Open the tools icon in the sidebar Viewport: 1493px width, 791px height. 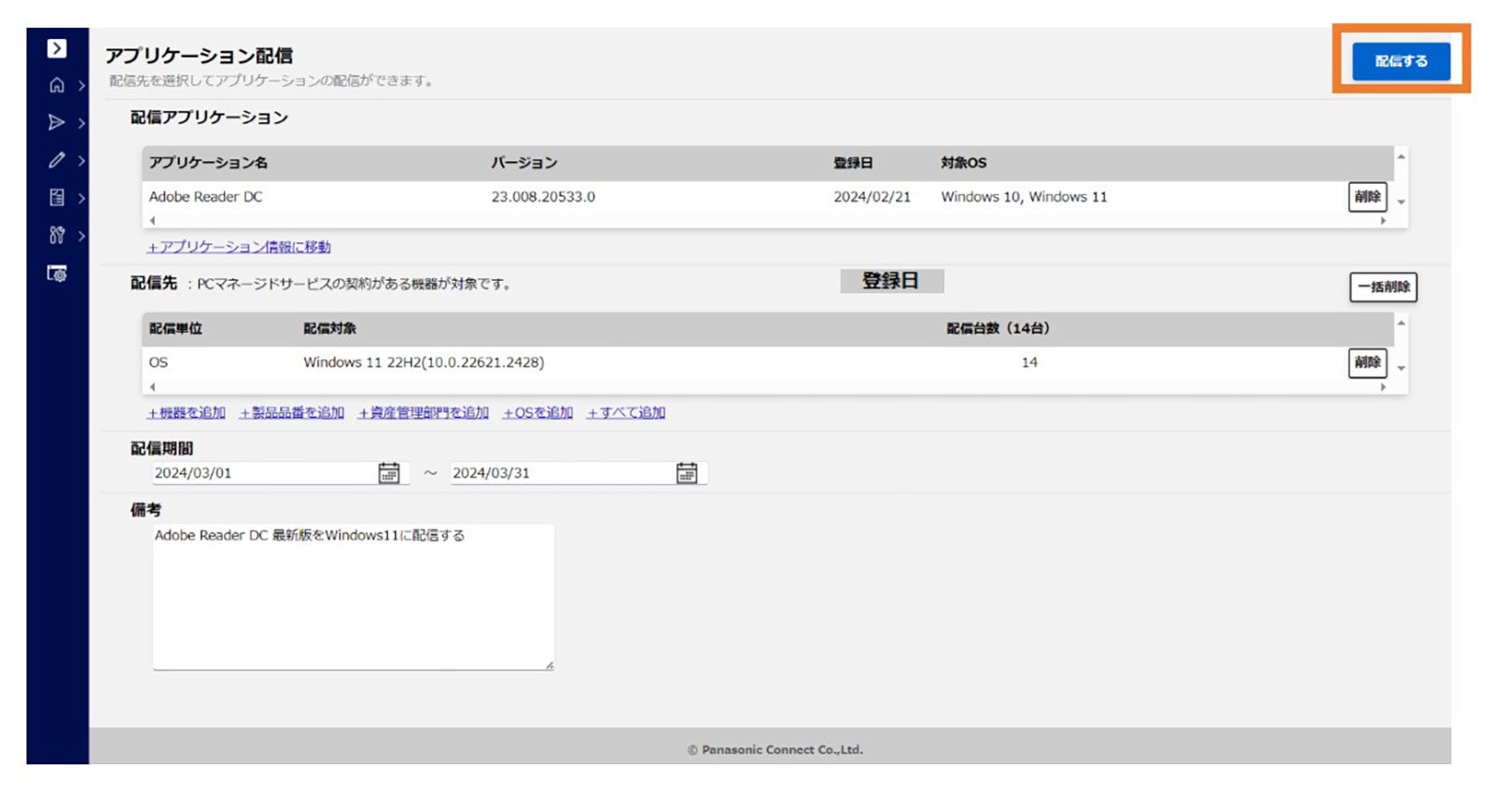57,235
